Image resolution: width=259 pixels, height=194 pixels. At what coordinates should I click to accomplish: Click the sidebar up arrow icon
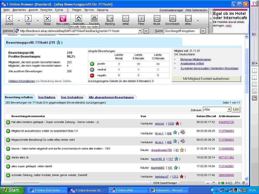(254, 71)
